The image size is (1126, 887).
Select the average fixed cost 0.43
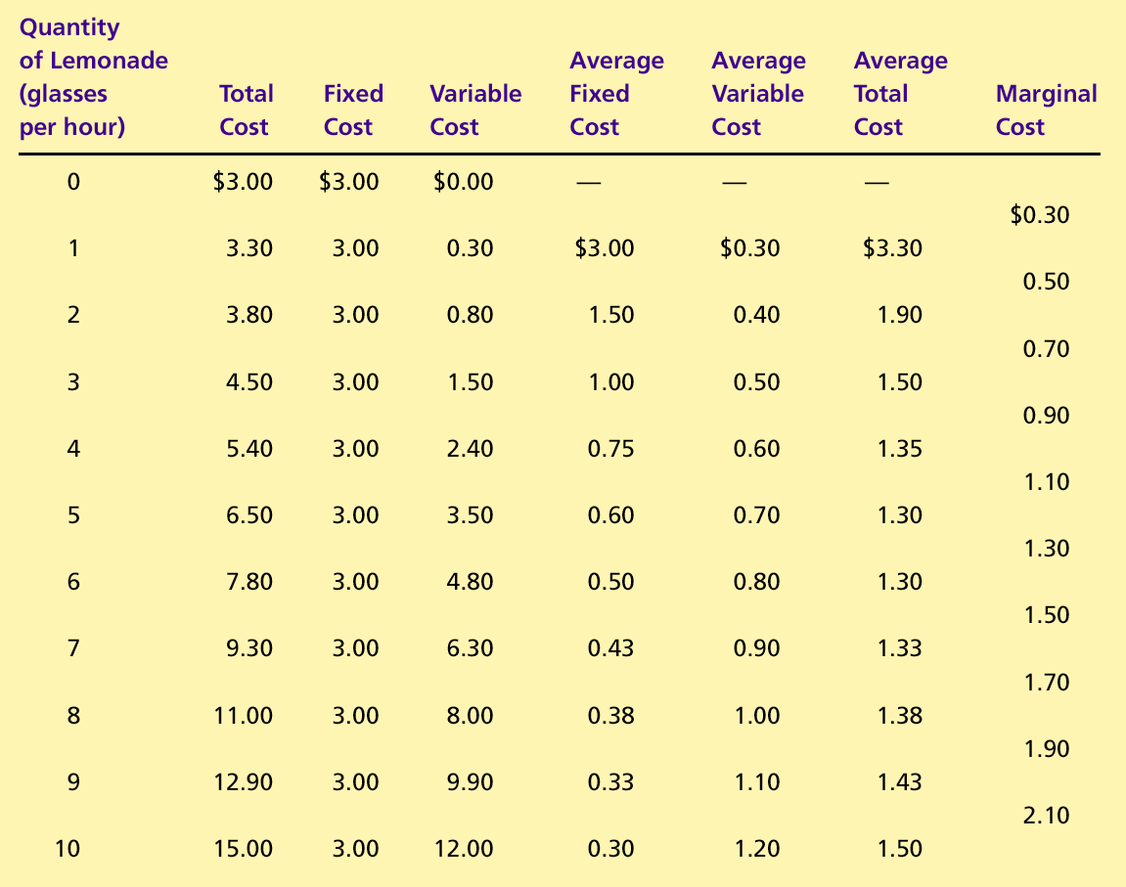[x=611, y=648]
